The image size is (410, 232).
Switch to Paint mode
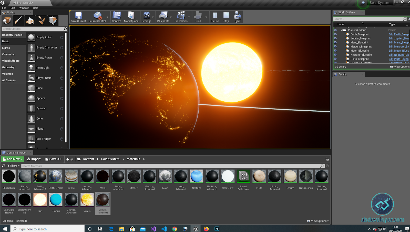tap(18, 20)
